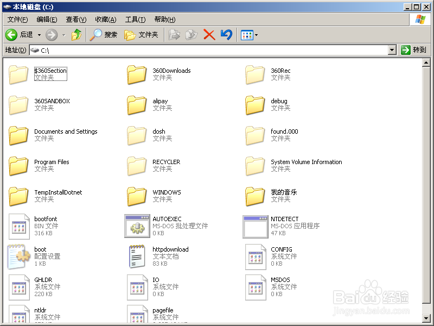This screenshot has height=326, width=434.
Task: Select the NTDETECT application icon
Action: point(255,227)
